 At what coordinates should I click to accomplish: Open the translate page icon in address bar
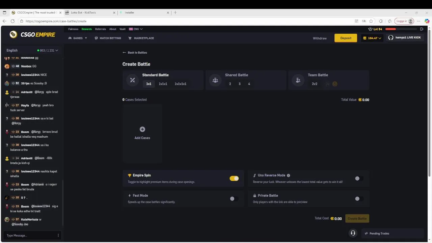[x=364, y=21]
